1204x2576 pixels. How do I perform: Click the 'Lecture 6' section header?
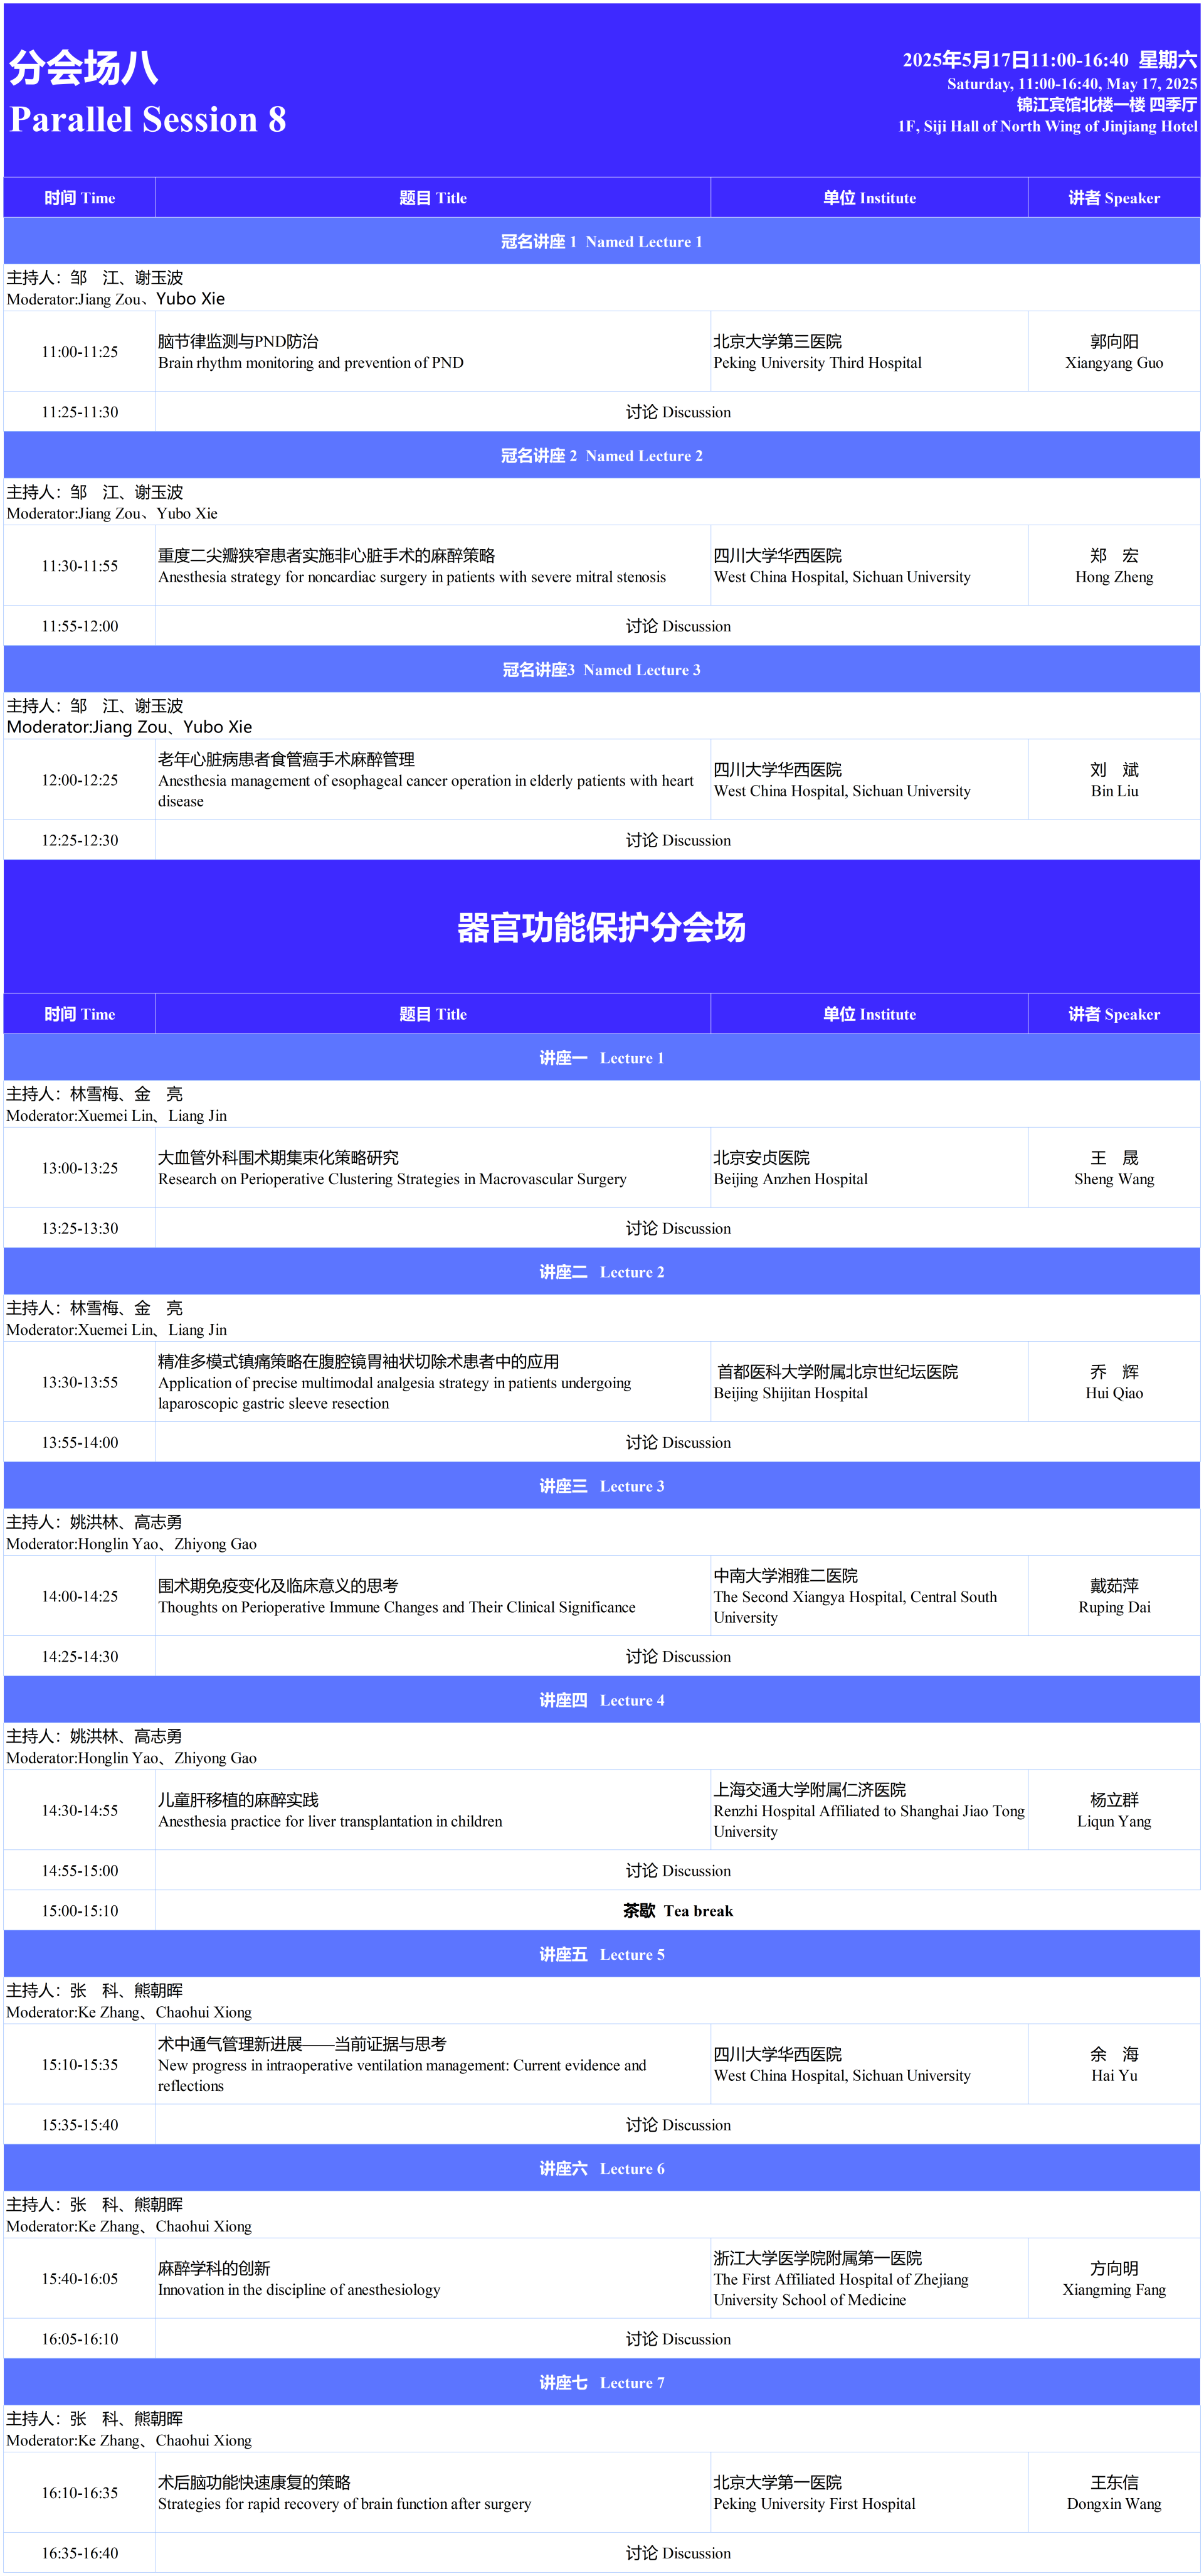601,2167
